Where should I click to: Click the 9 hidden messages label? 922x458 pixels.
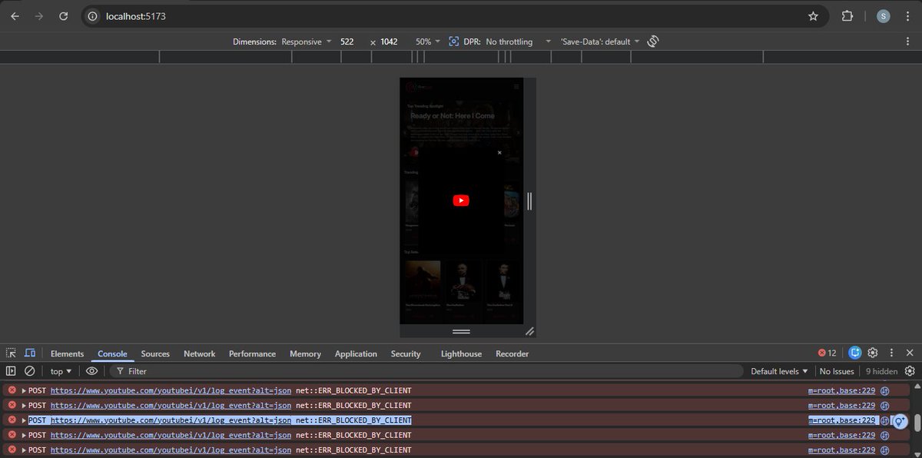[881, 371]
